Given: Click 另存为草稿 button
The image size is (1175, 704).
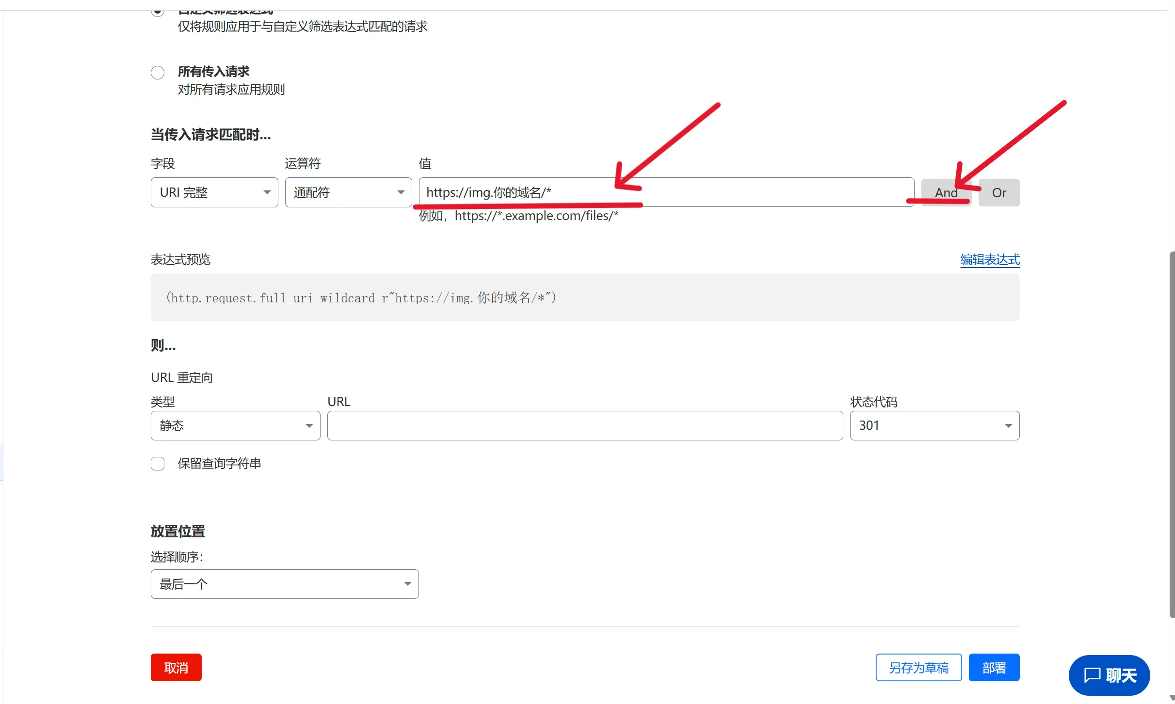Looking at the screenshot, I should [918, 668].
